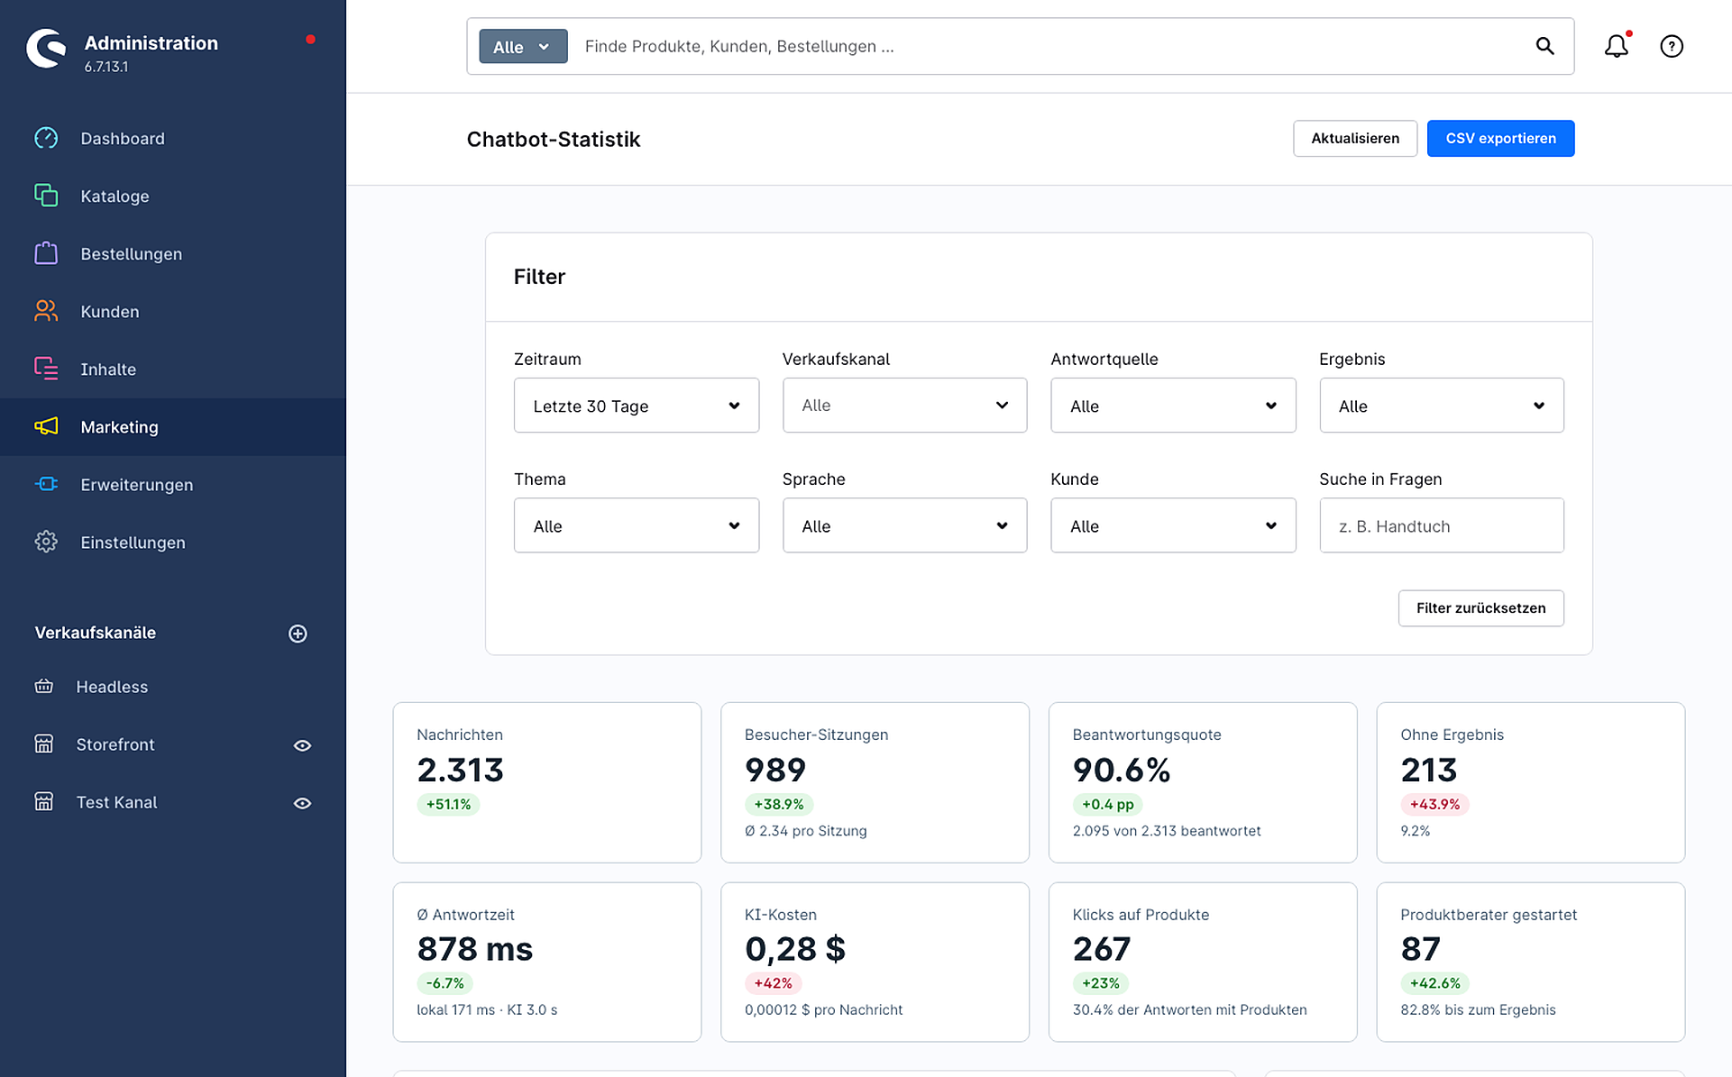The height and width of the screenshot is (1077, 1732).
Task: Click the Shopware logo icon
Action: [x=46, y=48]
